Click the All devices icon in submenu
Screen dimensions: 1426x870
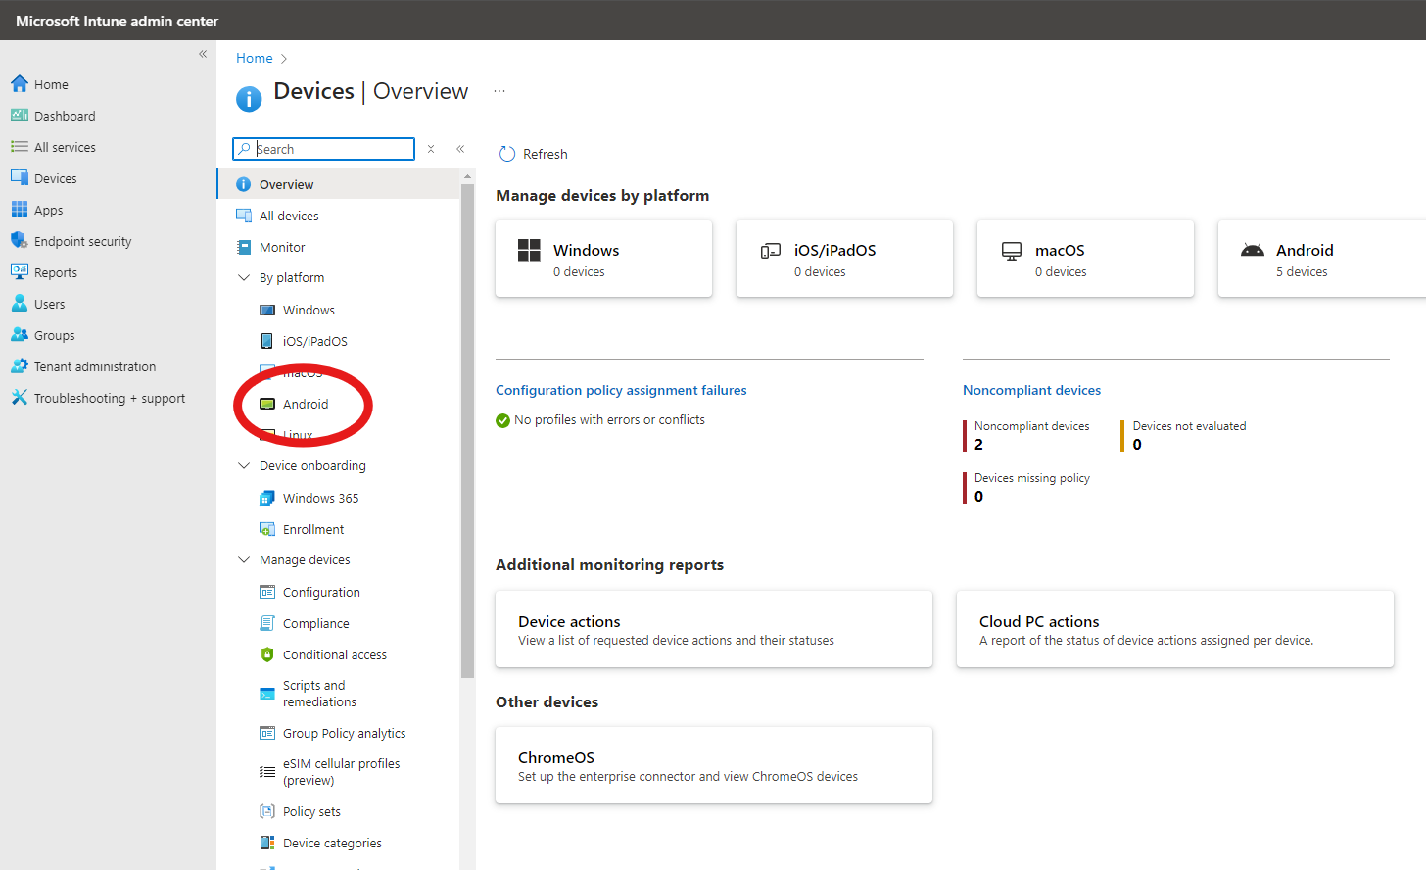tap(244, 216)
